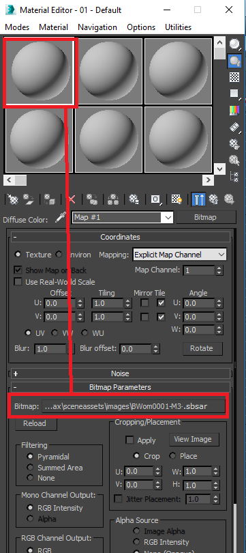This screenshot has height=553, width=246.
Task: Check the Apply cropping checkbox
Action: coord(130,440)
